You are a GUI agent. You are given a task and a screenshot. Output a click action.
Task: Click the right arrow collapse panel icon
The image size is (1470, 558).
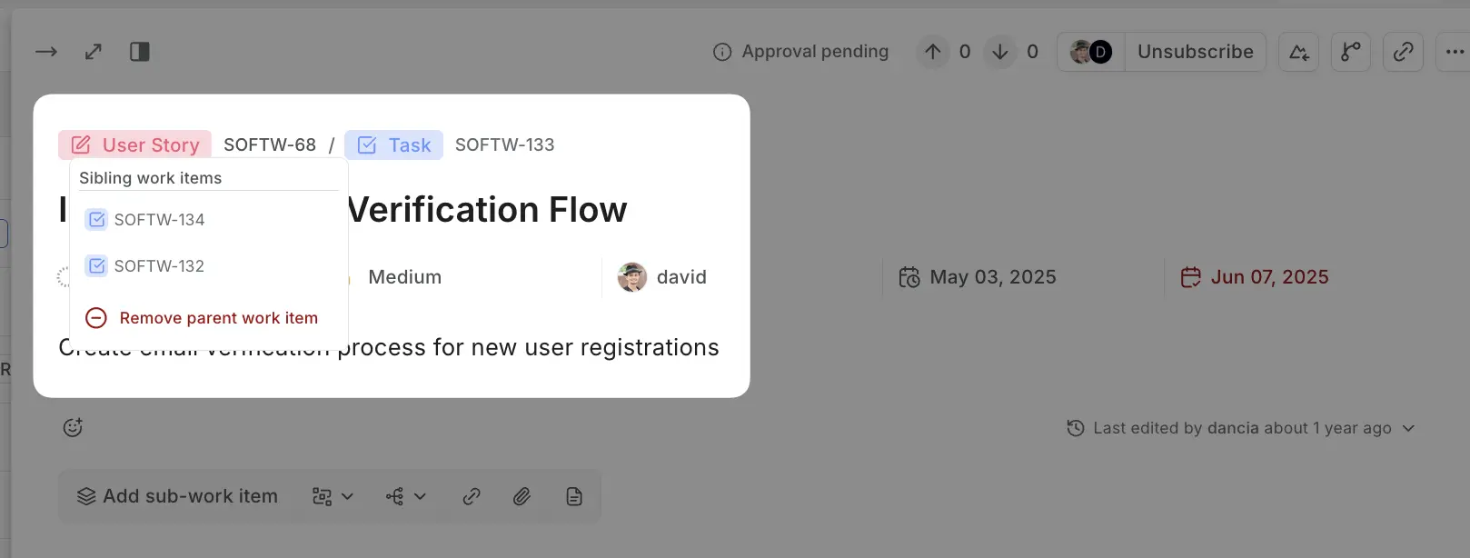(x=46, y=52)
